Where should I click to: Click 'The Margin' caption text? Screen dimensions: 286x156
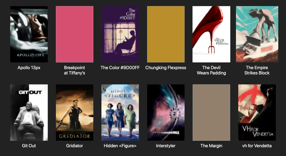[211, 146]
